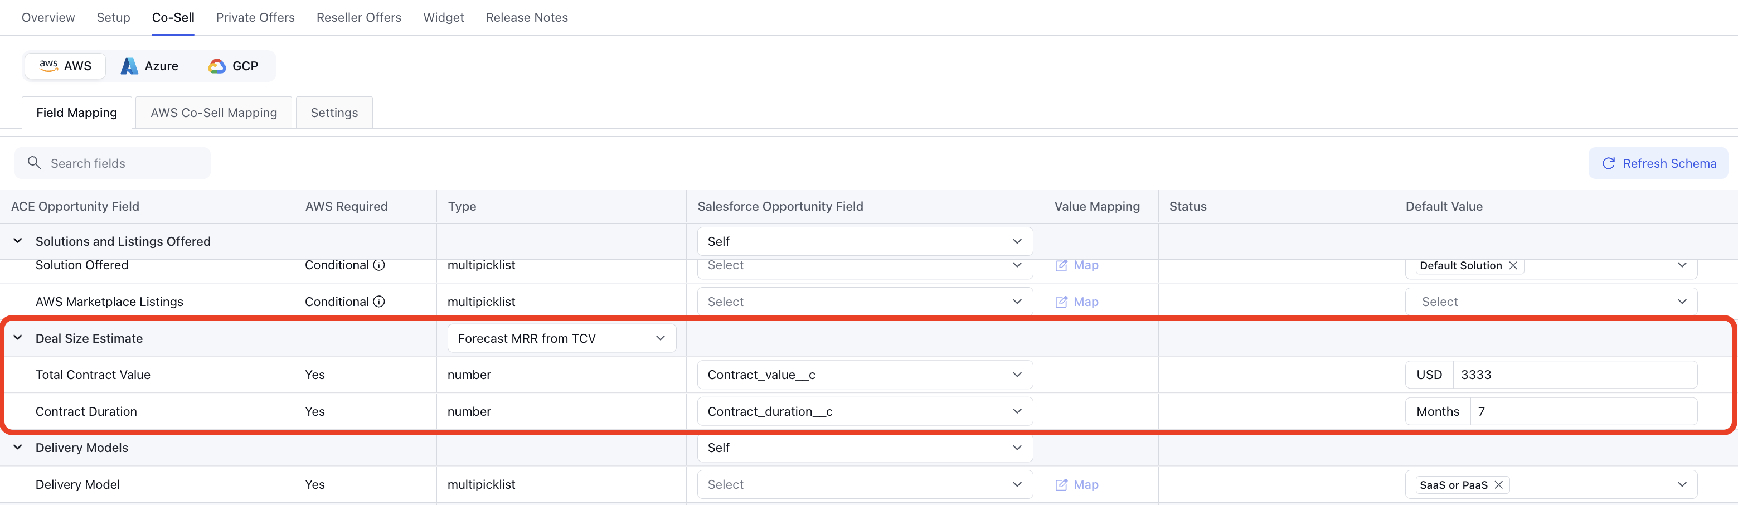Open default value Select for AWS Marketplace Listings
This screenshot has width=1738, height=505.
coord(1551,302)
